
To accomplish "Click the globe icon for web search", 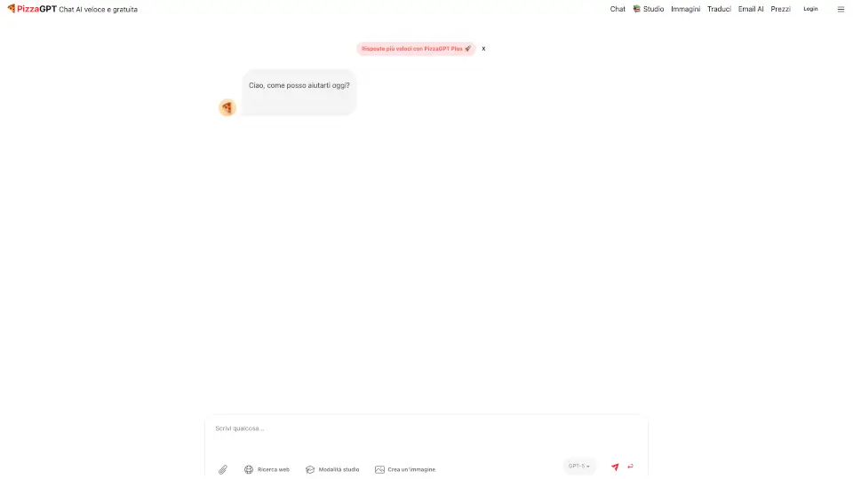I will [x=249, y=470].
